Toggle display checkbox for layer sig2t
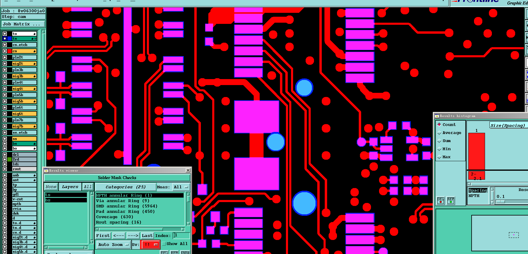This screenshot has width=528, height=254. [5, 64]
